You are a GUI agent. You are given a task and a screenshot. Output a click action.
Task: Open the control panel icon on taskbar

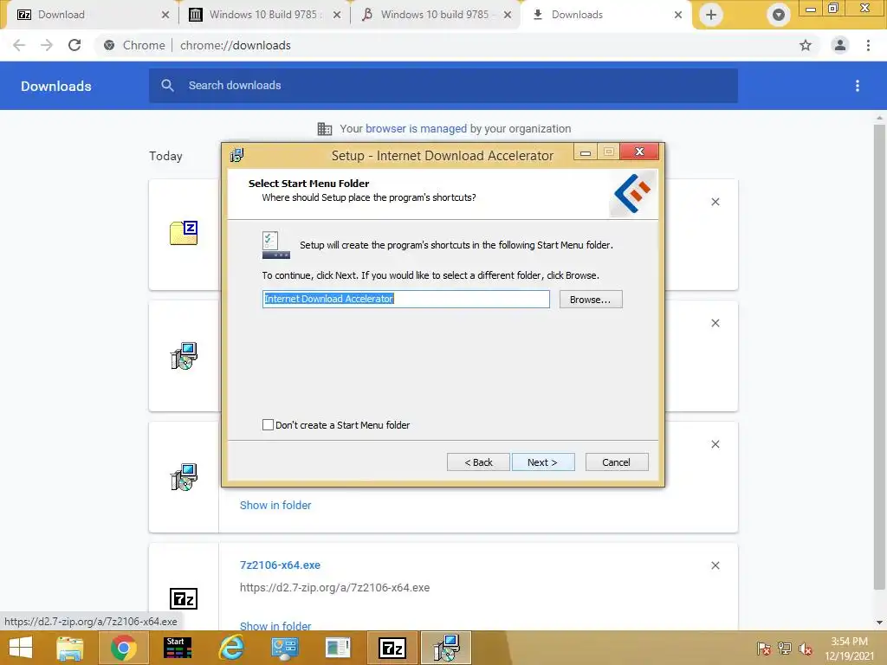pyautogui.click(x=284, y=648)
